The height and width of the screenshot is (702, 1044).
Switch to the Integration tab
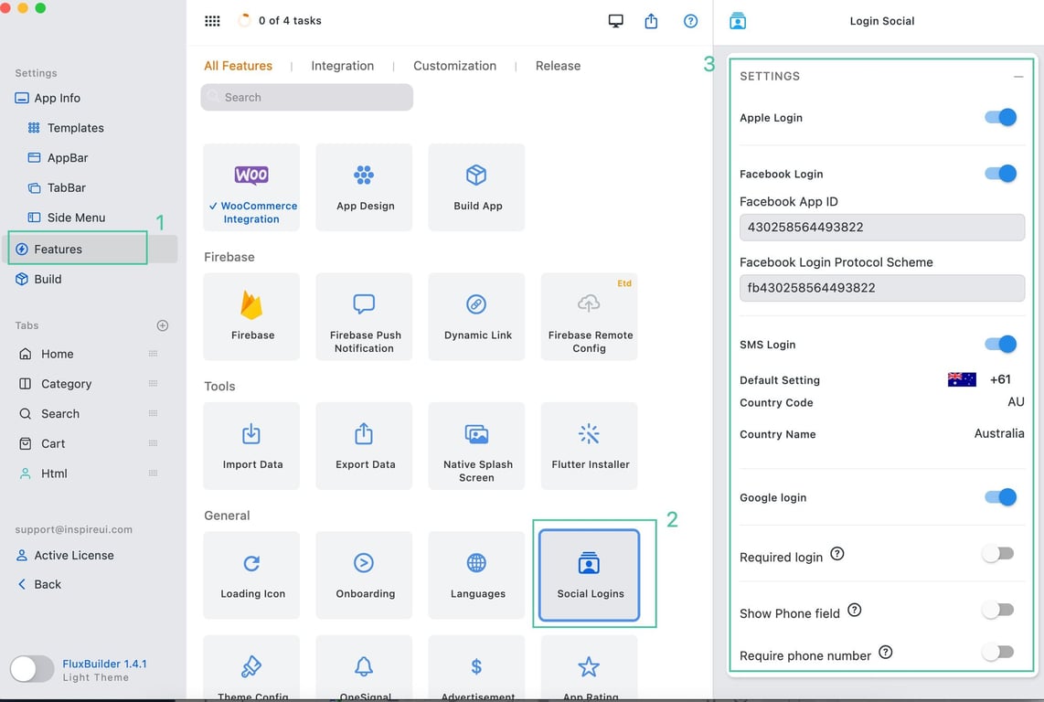[342, 66]
